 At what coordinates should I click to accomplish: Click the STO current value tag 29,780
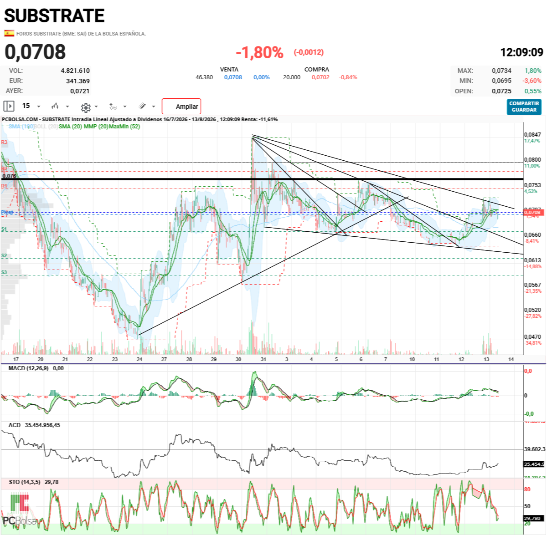click(533, 518)
